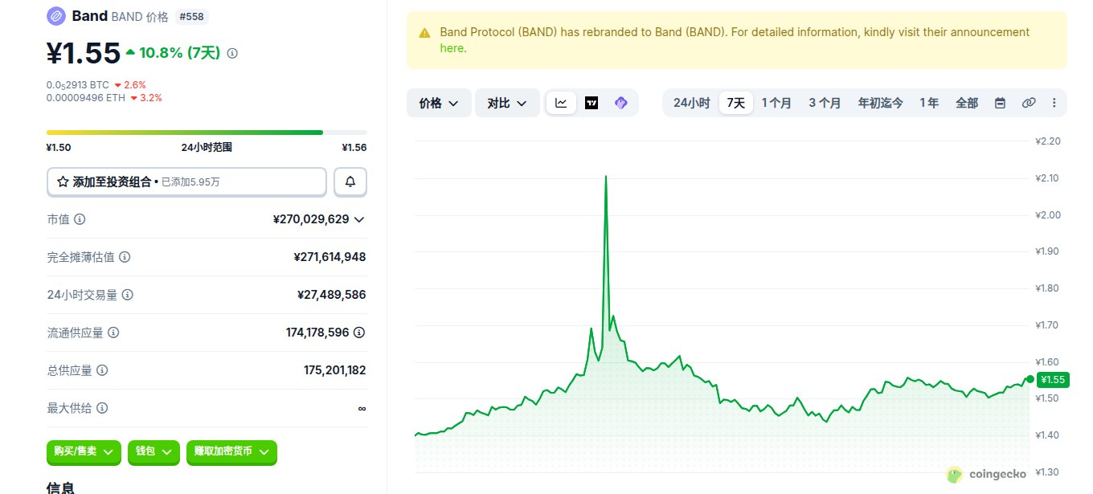Select the 1年 time range
This screenshot has height=494, width=1093.
929,103
